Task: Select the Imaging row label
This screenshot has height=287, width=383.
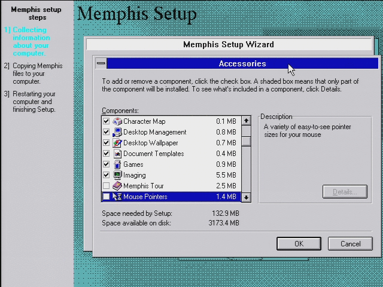Action: pos(134,175)
